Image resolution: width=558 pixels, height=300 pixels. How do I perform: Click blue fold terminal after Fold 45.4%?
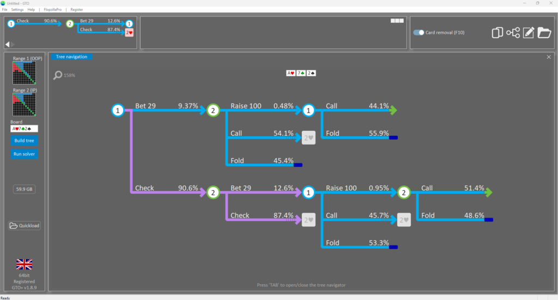(x=298, y=165)
